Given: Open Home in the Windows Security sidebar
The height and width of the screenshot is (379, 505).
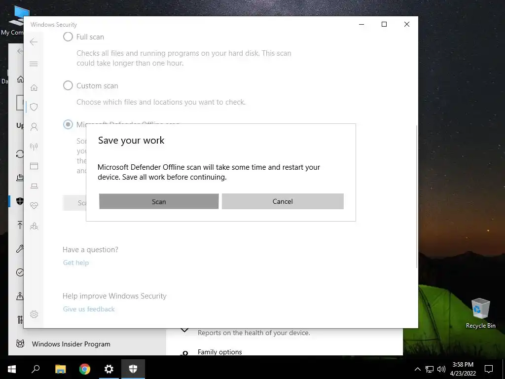Looking at the screenshot, I should tap(34, 87).
